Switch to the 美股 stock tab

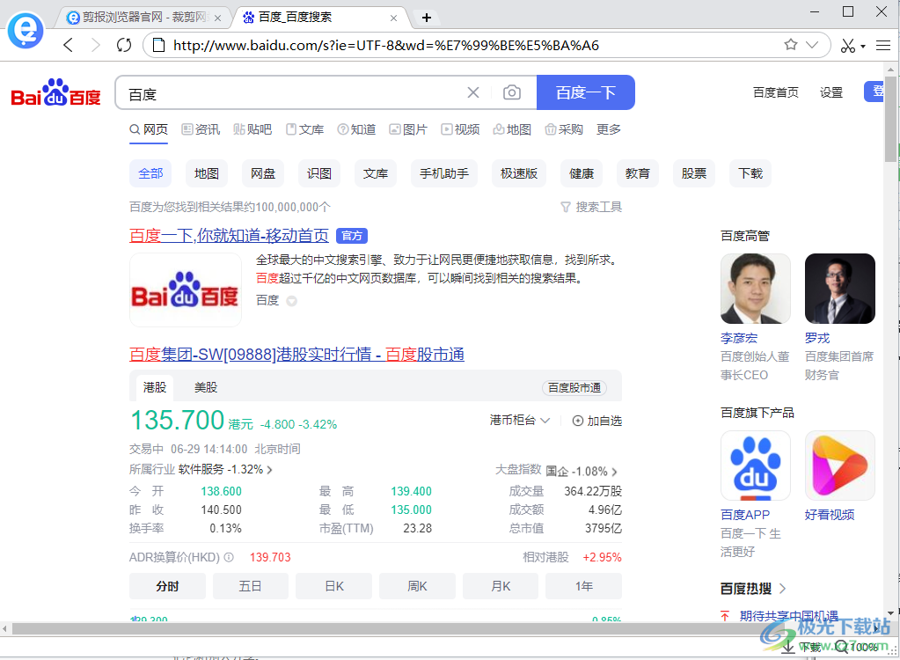pyautogui.click(x=206, y=387)
